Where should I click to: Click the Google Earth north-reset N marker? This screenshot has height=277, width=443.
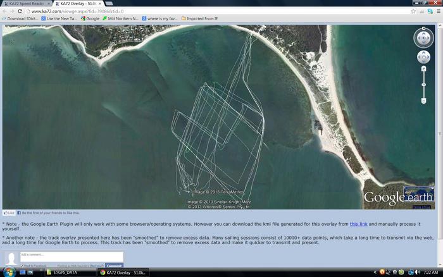pyautogui.click(x=423, y=28)
